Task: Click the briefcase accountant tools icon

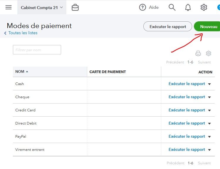Action: click(x=75, y=8)
